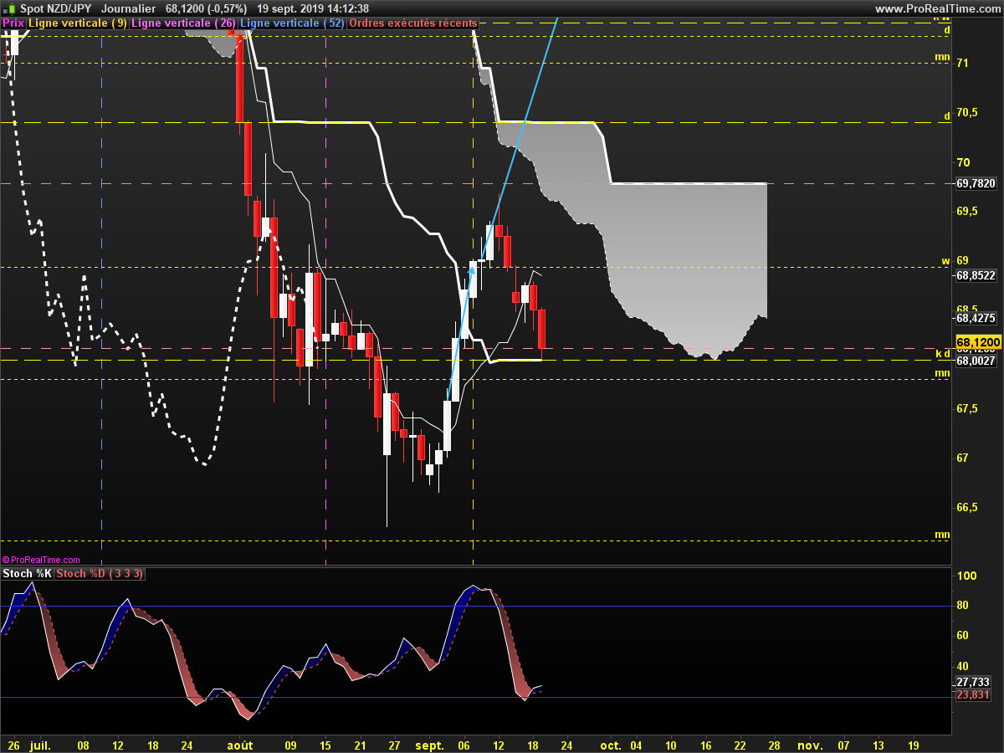1004x753 pixels.
Task: Open the www.ProRealTime.com link at top right
Action: point(938,8)
